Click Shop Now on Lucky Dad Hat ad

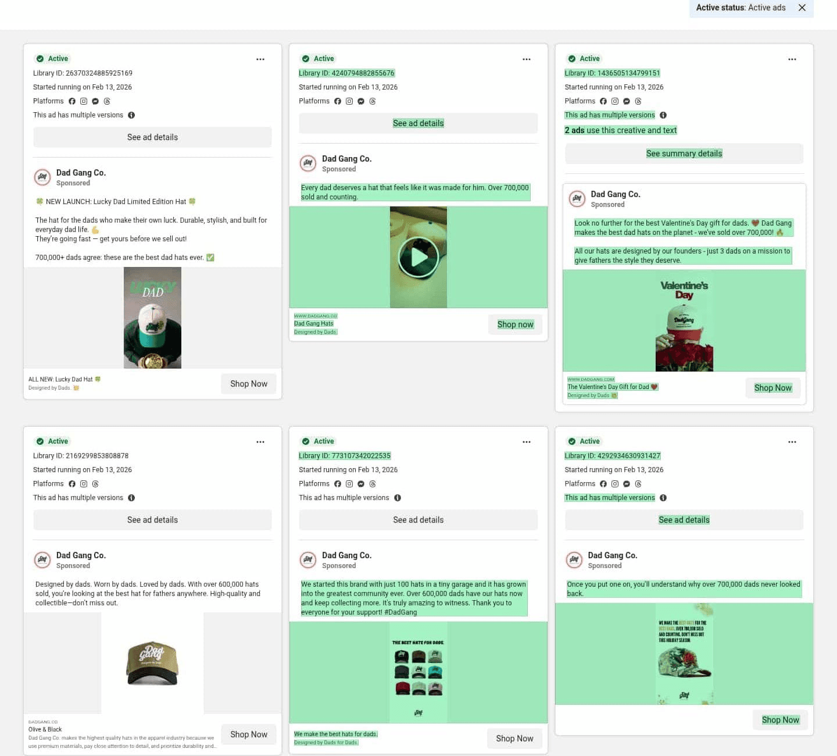click(x=249, y=384)
